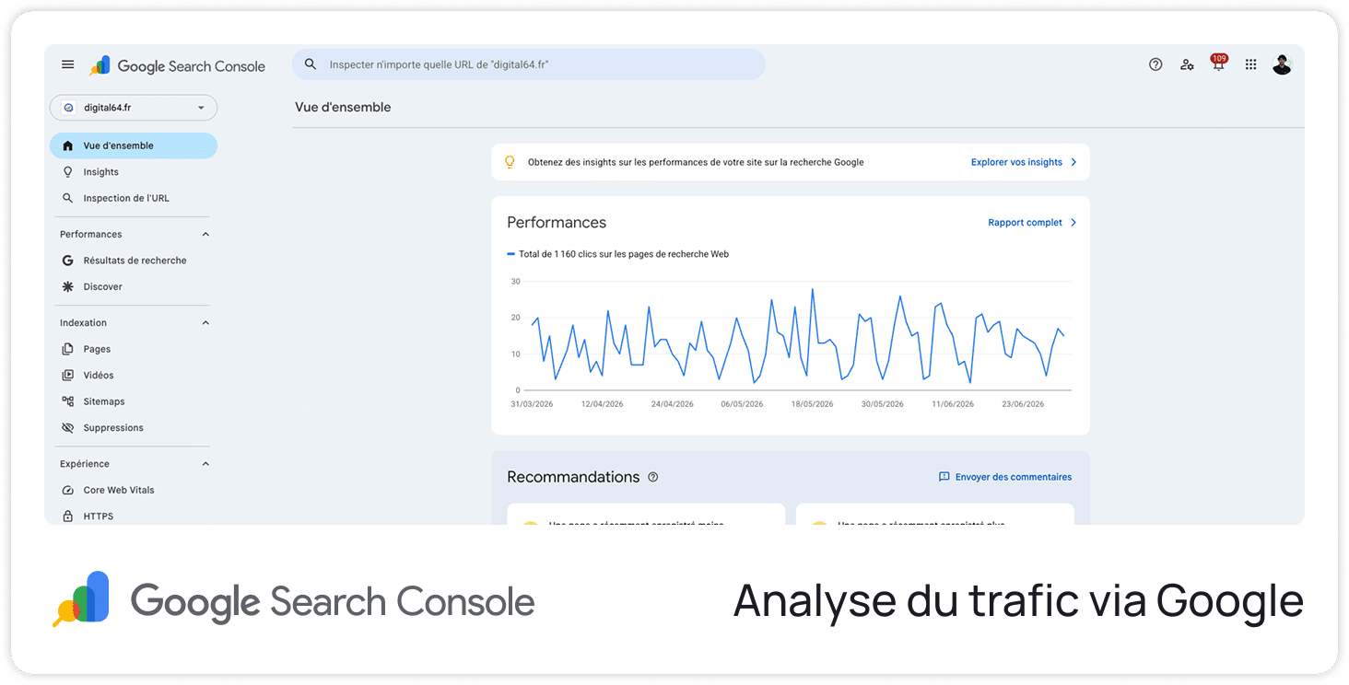Screen dimensions: 1349x685
Task: Click the 31/03/2026 date label on chart
Action: 532,404
